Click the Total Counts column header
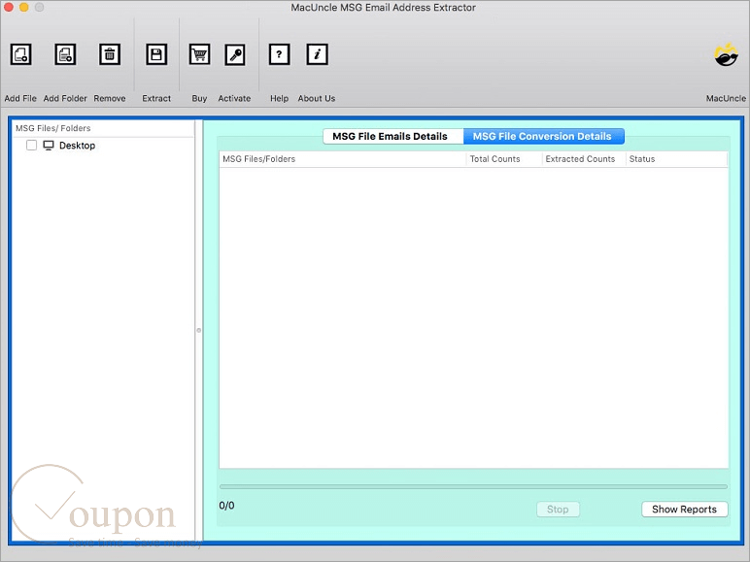Image resolution: width=750 pixels, height=562 pixels. point(504,159)
